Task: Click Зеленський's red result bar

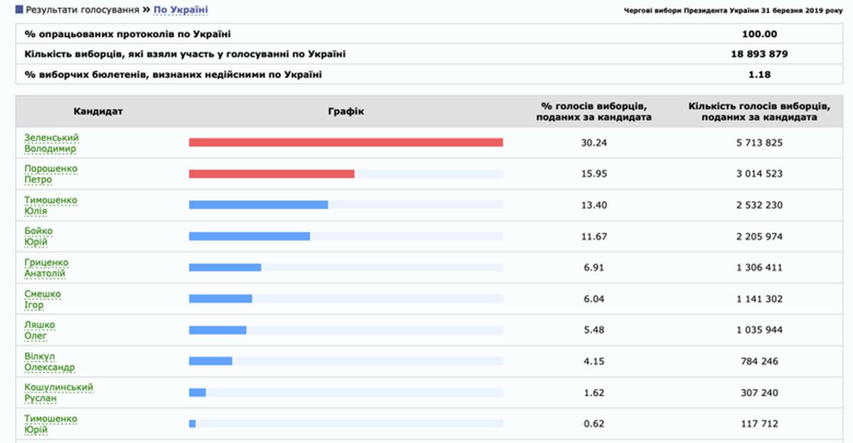Action: coord(345,143)
